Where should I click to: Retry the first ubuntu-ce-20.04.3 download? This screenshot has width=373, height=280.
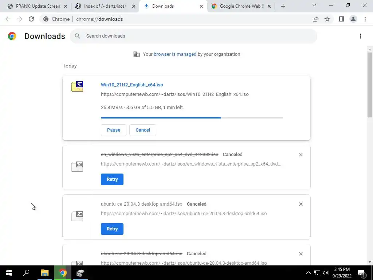click(x=112, y=229)
